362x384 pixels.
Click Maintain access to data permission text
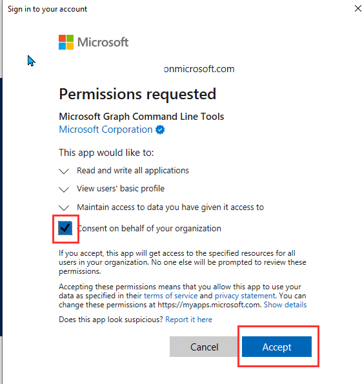[170, 207]
